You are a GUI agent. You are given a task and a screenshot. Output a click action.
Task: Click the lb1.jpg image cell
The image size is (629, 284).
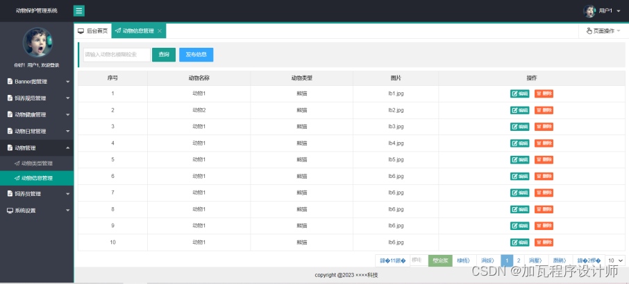point(396,94)
